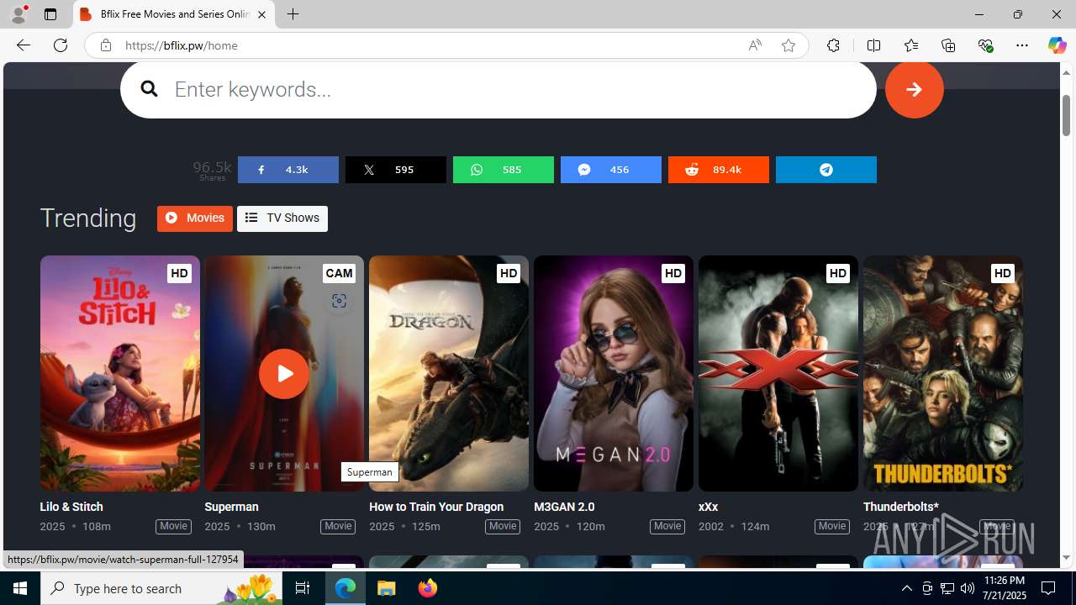Click the taskbar search box
The width and height of the screenshot is (1076, 605).
click(x=161, y=588)
